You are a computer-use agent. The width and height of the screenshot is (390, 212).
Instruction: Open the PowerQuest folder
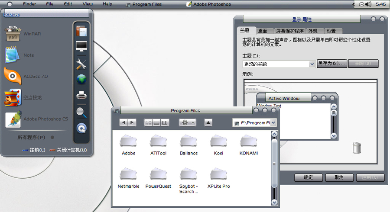tap(158, 178)
